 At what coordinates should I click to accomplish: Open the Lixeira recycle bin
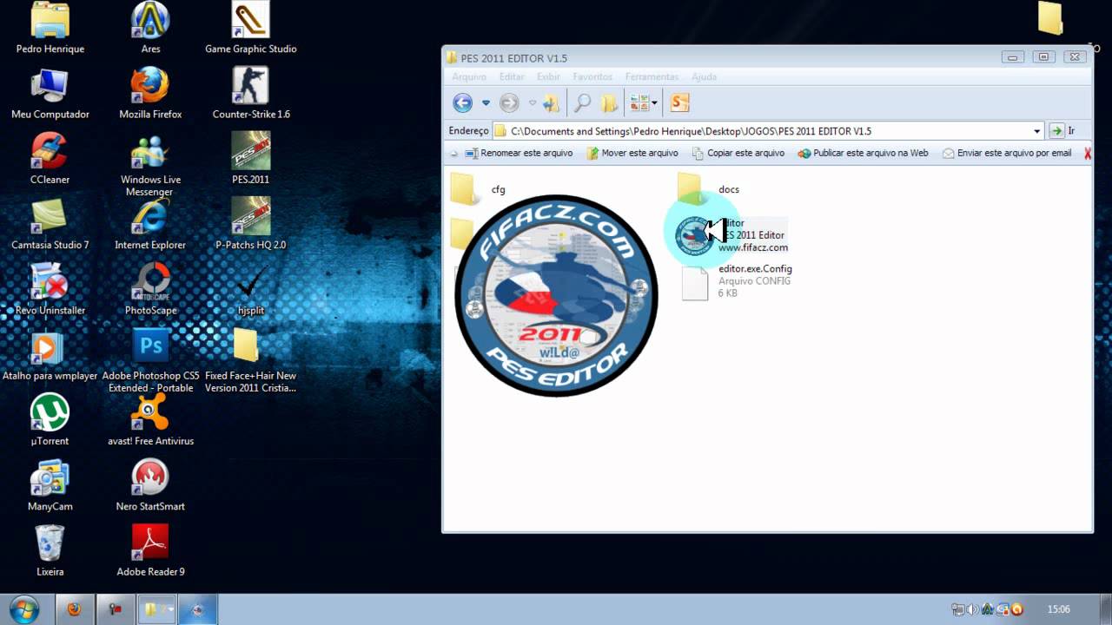pos(50,543)
